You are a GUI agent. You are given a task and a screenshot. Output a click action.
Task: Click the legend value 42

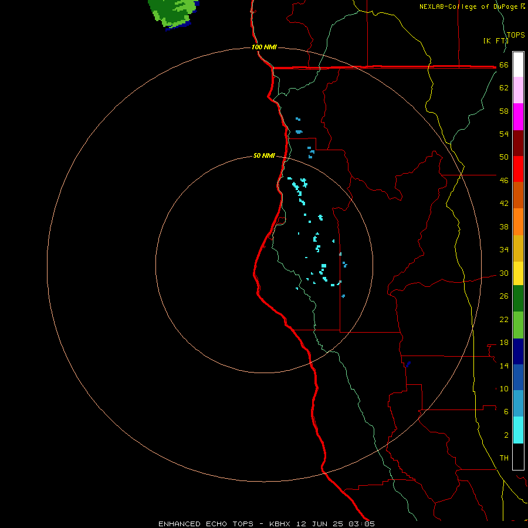[x=504, y=204]
